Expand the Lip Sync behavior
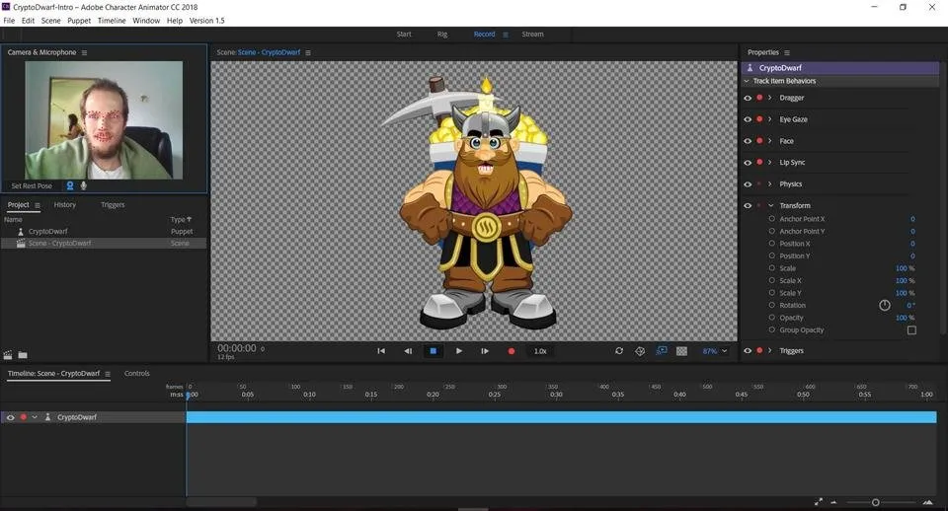This screenshot has width=948, height=511. [x=769, y=163]
